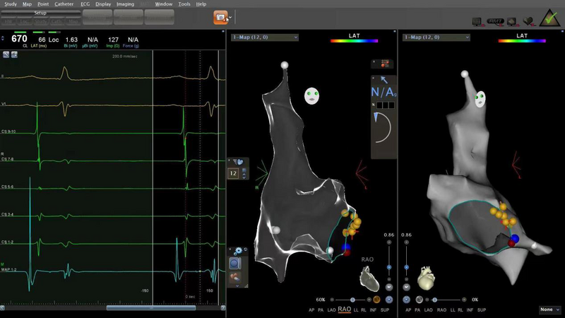Viewport: 565px width, 318px height.
Task: Click the Setup button
Action: (40, 13)
